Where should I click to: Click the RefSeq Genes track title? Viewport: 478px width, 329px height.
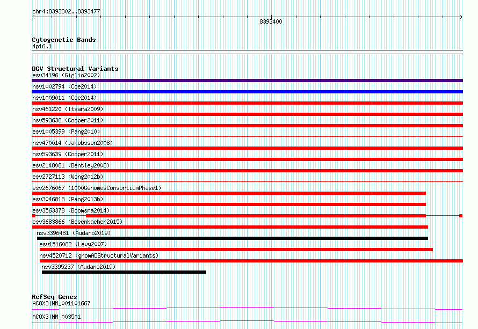(54, 297)
